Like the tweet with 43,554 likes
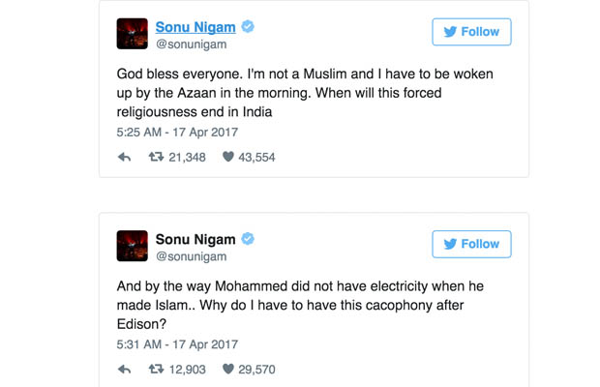The width and height of the screenshot is (600, 387). (x=228, y=157)
